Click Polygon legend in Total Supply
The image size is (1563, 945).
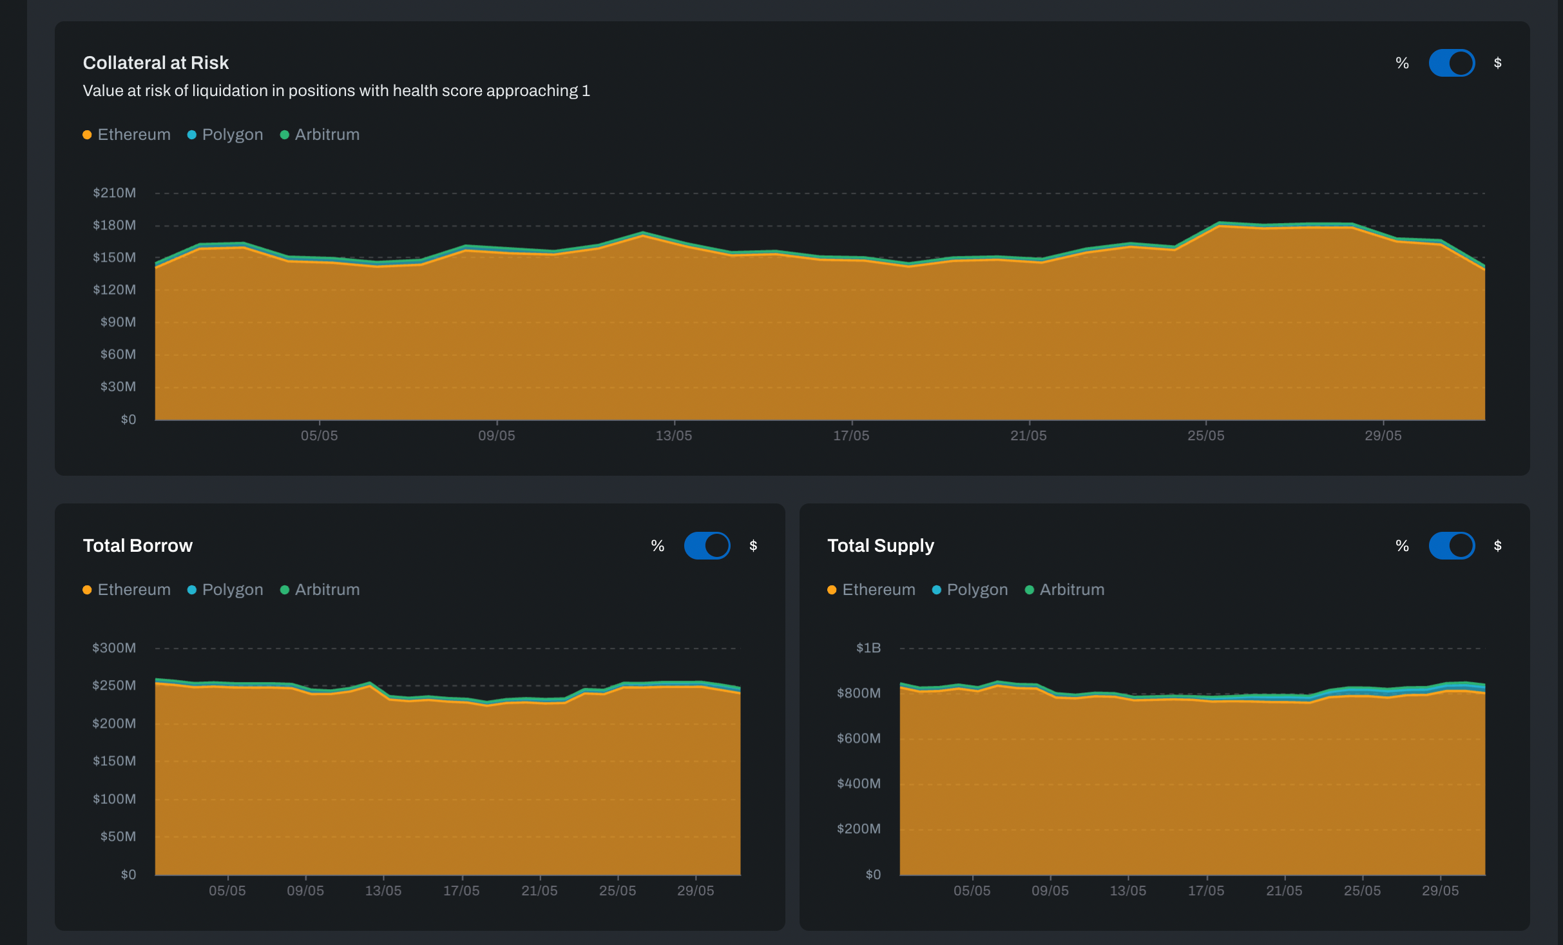pos(970,590)
